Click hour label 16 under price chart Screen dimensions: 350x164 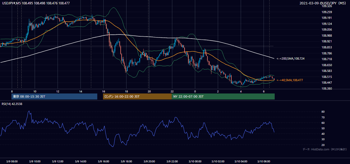(104, 91)
